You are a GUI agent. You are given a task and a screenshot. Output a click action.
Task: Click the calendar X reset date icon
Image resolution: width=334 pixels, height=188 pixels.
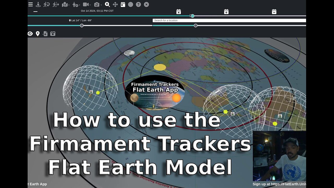click(178, 11)
